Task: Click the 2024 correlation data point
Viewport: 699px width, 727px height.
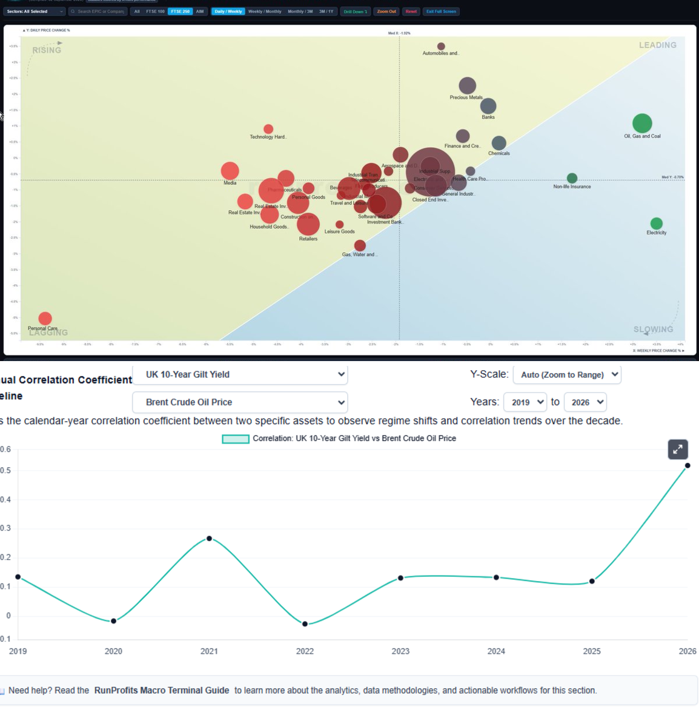Action: coord(496,577)
